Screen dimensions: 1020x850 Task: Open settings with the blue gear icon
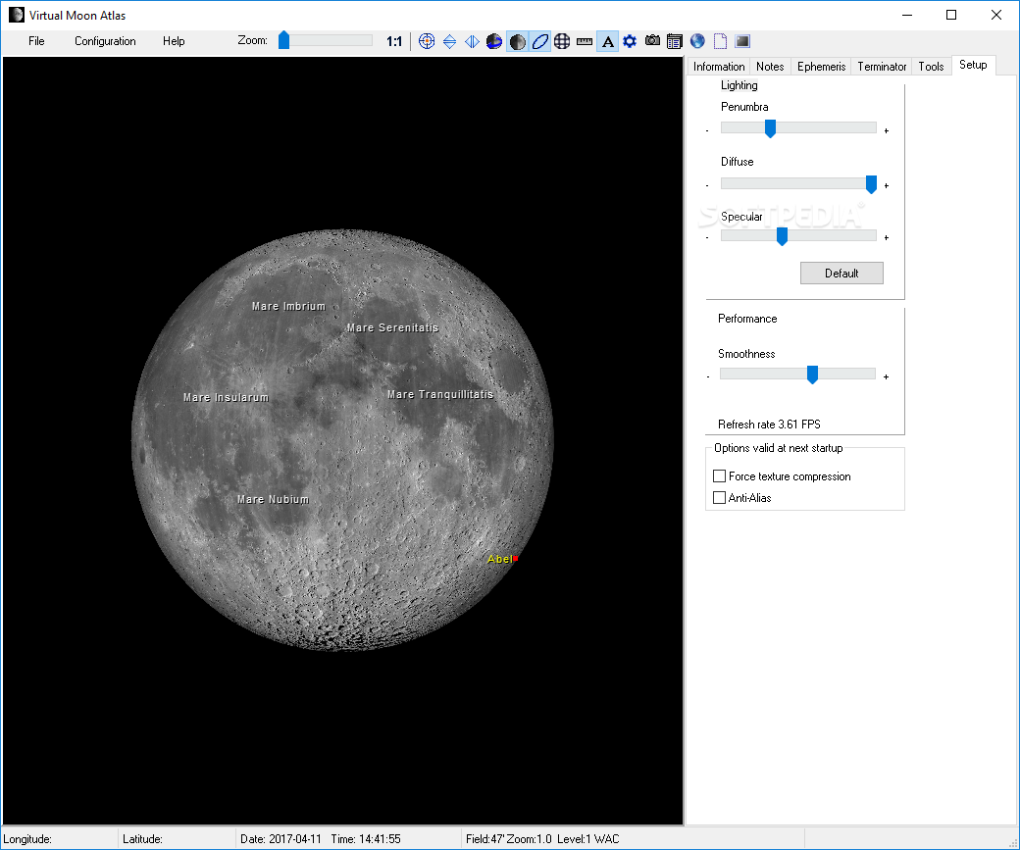tap(630, 41)
